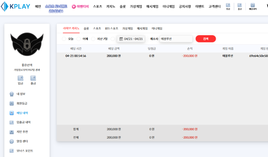Viewport: 268px width, 157px height.
Task: Click the 베팅 시간 column header
Action: click(x=76, y=49)
